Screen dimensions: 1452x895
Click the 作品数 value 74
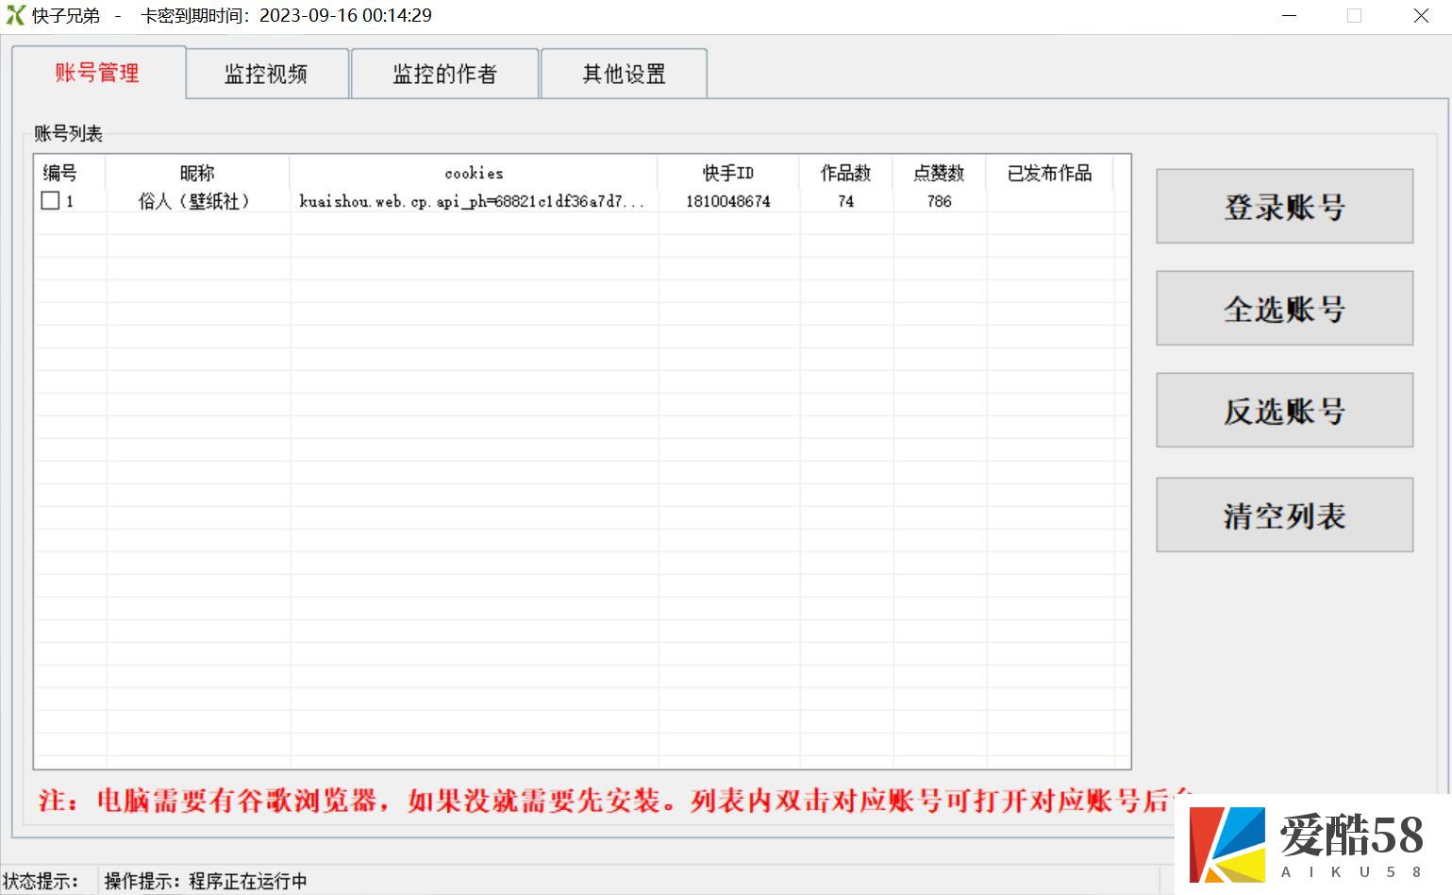point(845,201)
